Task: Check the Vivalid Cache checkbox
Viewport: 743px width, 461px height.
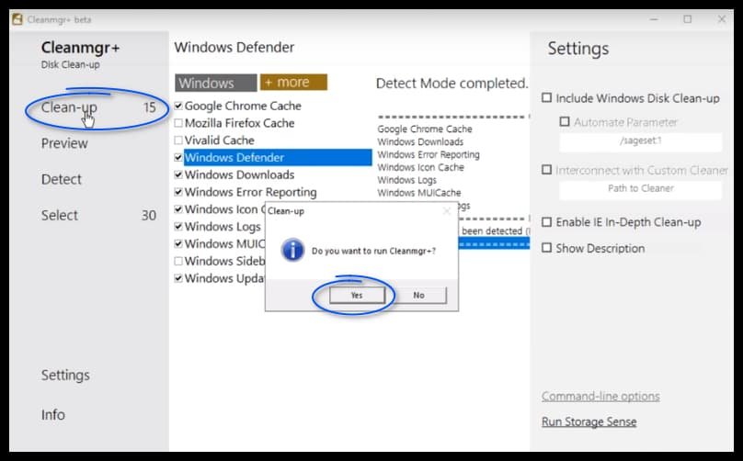Action: [178, 141]
